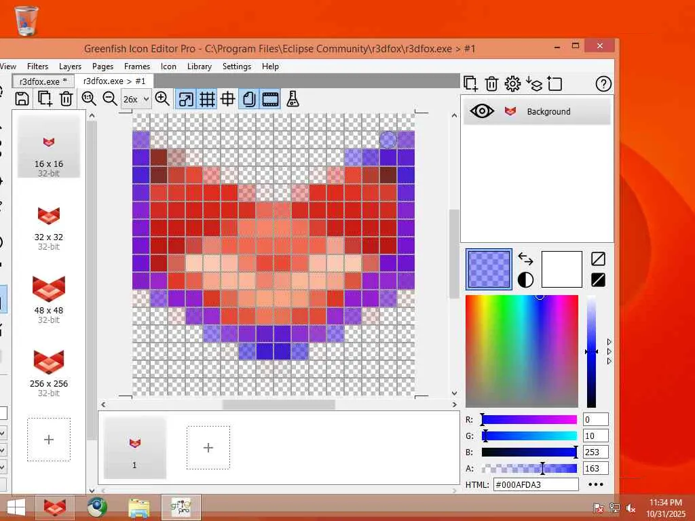Click the zoom in magnifier

click(x=162, y=99)
